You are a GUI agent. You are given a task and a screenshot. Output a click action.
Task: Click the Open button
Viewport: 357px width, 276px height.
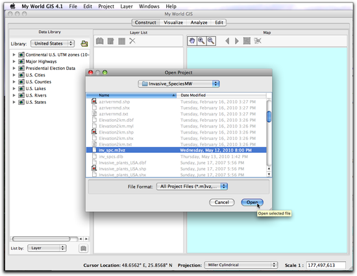(x=252, y=202)
